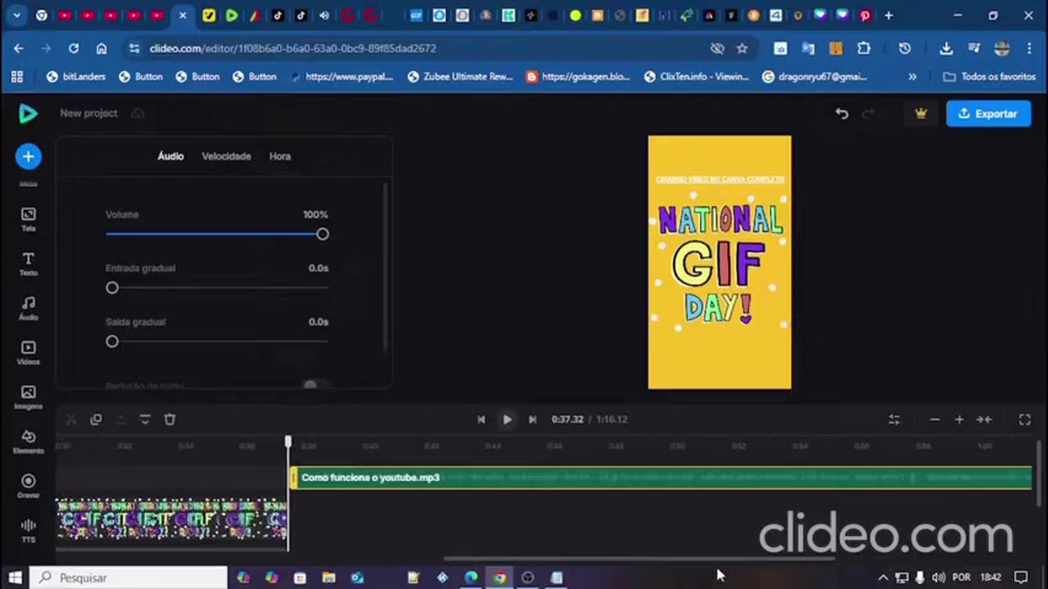
Task: Click the layer-order icon beside the trash
Action: click(x=145, y=420)
